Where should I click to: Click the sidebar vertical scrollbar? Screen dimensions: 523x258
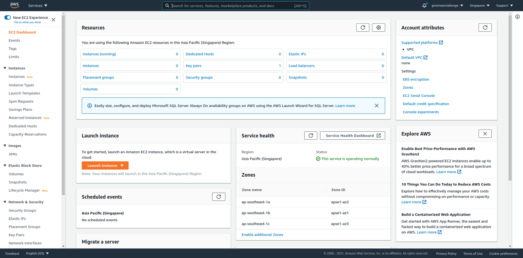pyautogui.click(x=63, y=105)
